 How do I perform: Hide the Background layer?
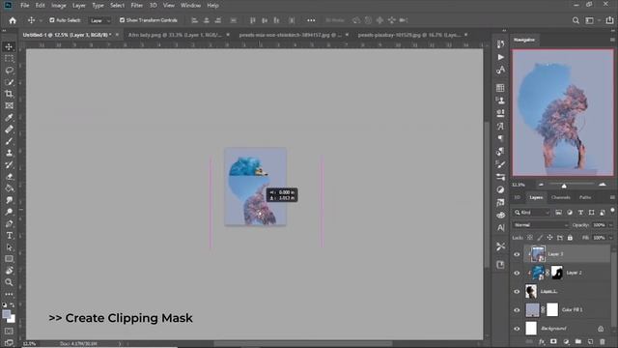[x=517, y=329]
